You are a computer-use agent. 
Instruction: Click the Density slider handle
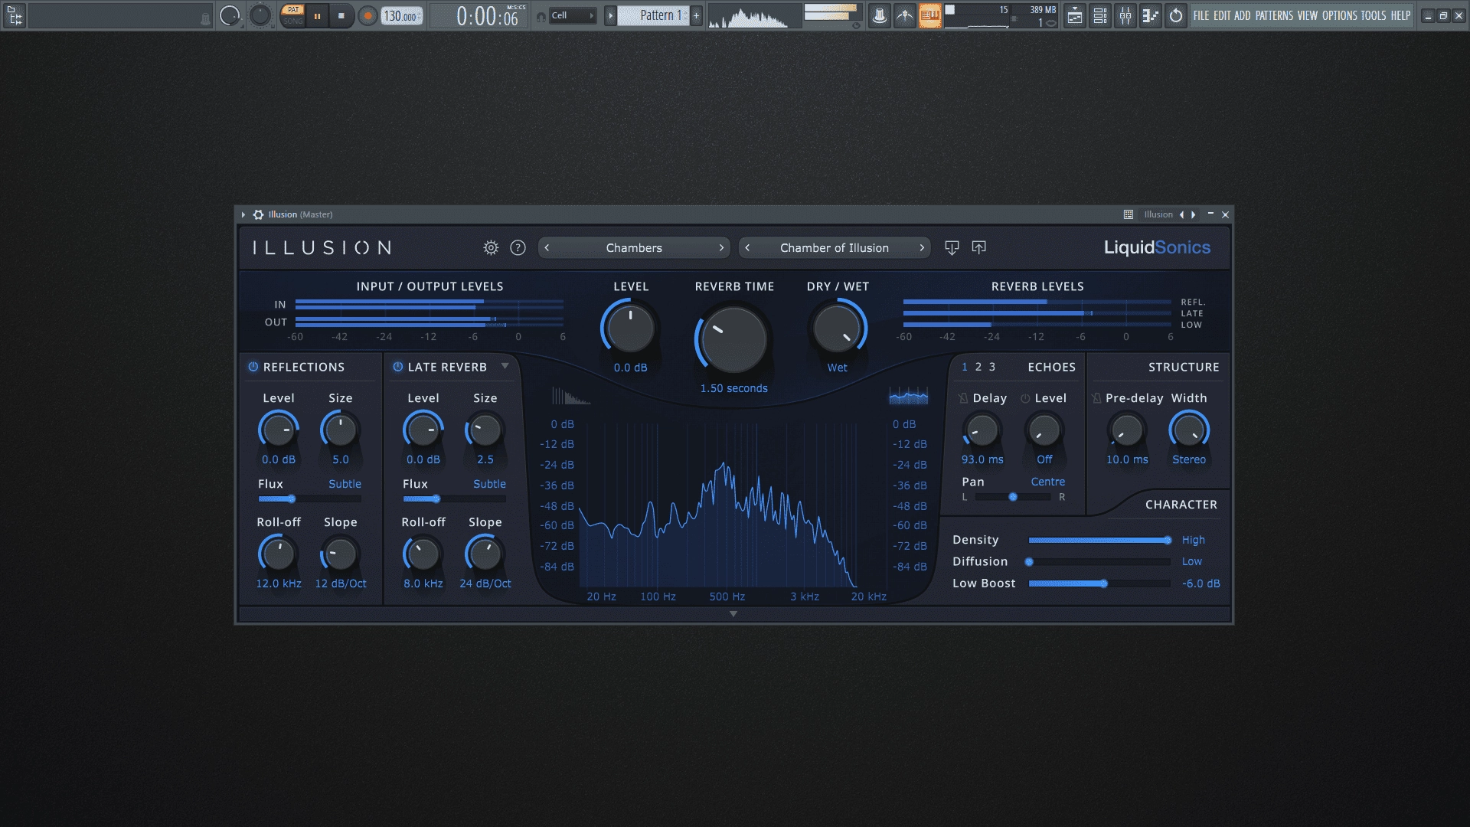click(x=1168, y=541)
